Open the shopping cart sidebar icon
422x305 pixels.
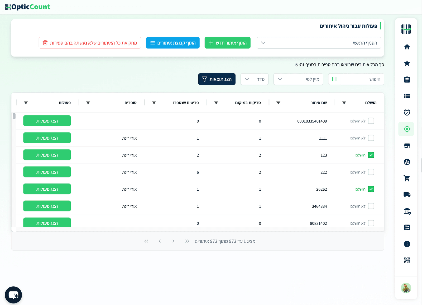coord(407,178)
